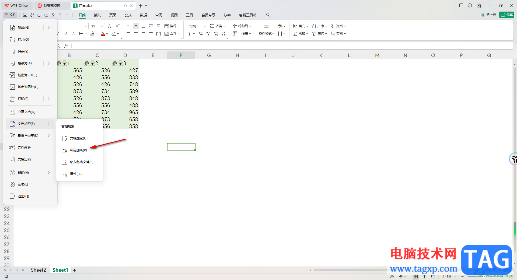Switch to the 数据 ribbon tab
The height and width of the screenshot is (280, 517).
[x=144, y=15]
